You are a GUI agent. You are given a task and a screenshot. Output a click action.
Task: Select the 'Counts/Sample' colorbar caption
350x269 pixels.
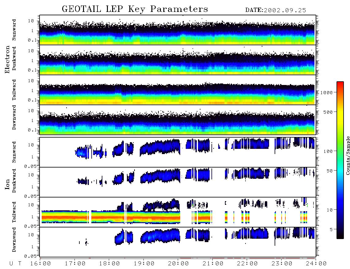point(348,155)
